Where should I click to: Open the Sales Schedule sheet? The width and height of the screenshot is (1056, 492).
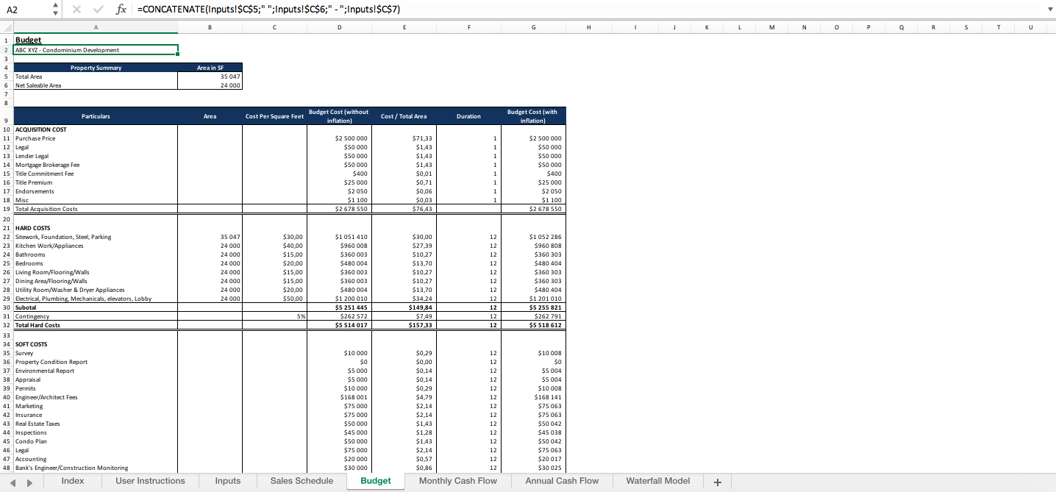coord(301,482)
